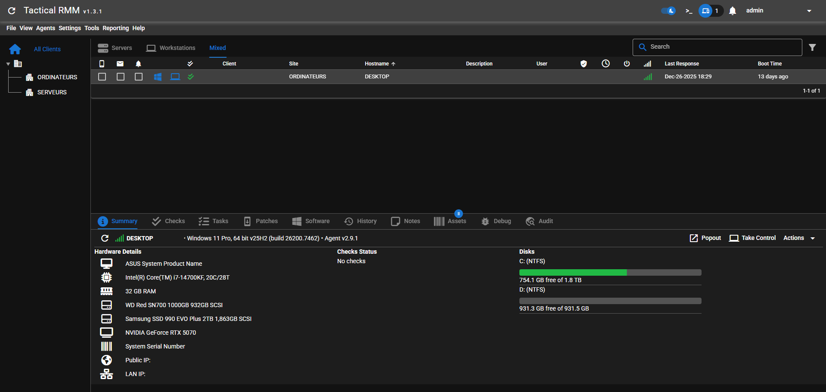826x392 pixels.
Task: Click the Windows OS icon in DESKTOP row
Action: point(158,77)
